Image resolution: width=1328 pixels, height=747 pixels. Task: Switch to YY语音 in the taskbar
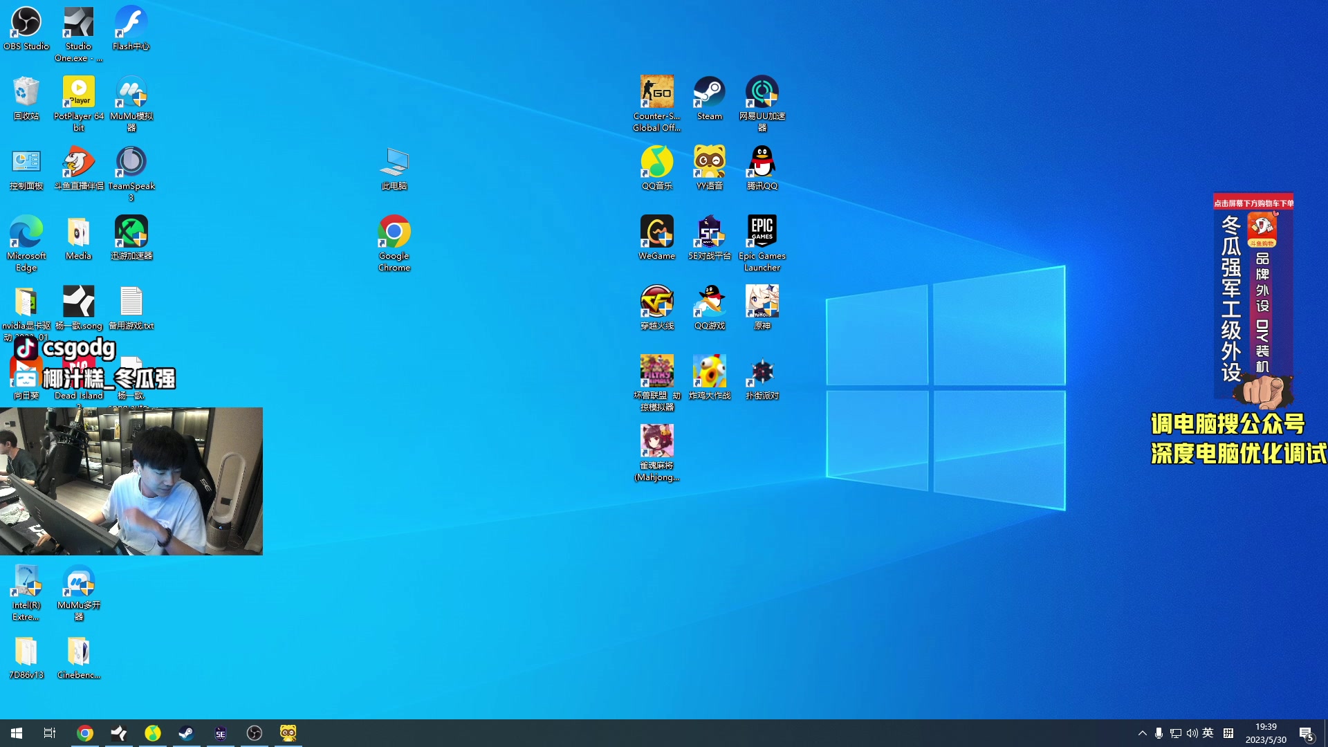pos(288,733)
